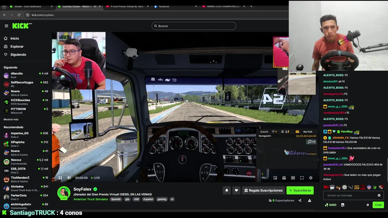Click American Truck Simulator category link
Image resolution: width=388 pixels, height=218 pixels.
[x=91, y=199]
